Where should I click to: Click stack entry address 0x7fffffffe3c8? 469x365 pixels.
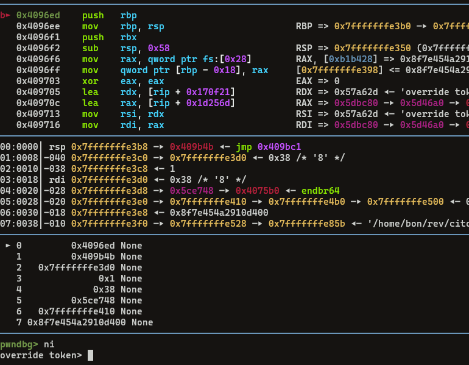click(x=110, y=169)
